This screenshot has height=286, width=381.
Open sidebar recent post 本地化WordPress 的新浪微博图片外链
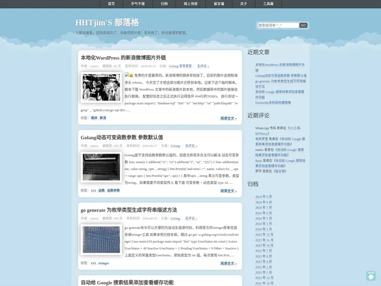tap(280, 67)
